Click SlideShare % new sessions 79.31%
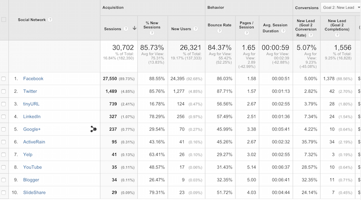Viewport: 361px width, 200px height. pyautogui.click(x=157, y=192)
